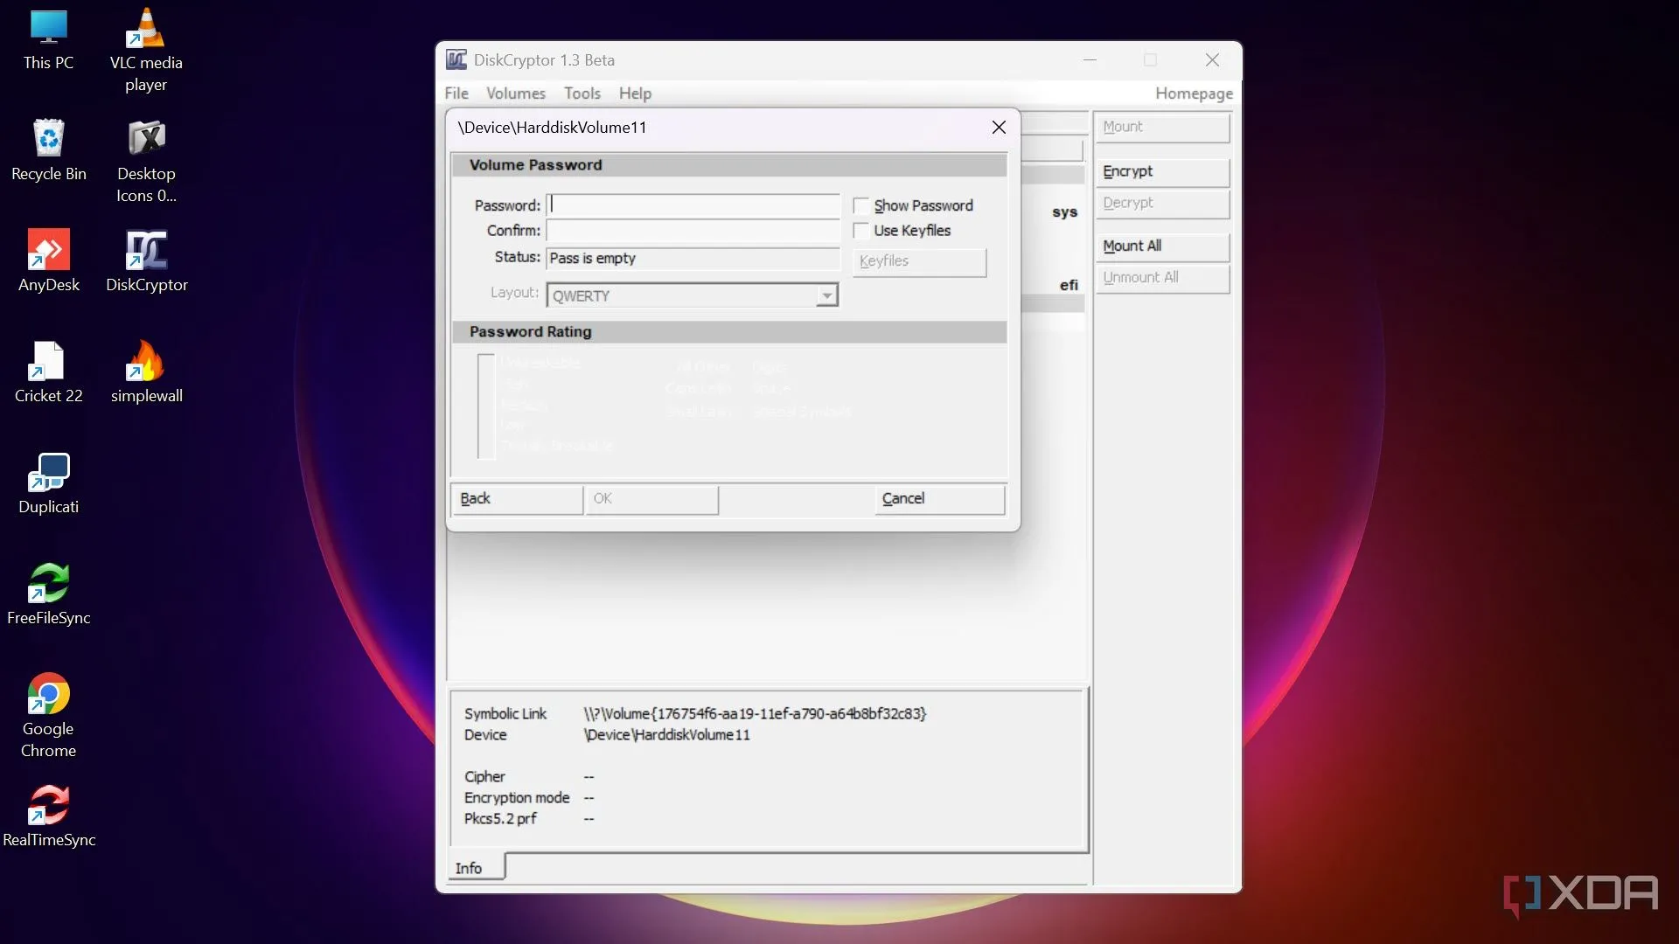1679x944 pixels.
Task: Enable the Show Password checkbox
Action: [x=861, y=206]
